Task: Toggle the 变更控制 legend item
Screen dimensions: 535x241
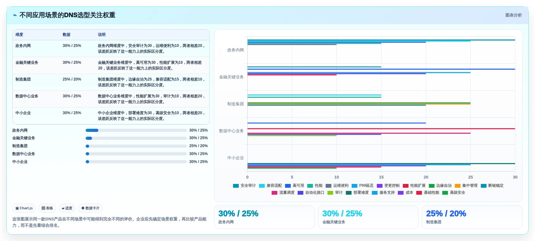Action: [x=388, y=186]
